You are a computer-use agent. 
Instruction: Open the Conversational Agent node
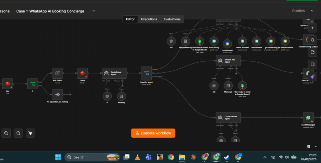click(x=228, y=118)
